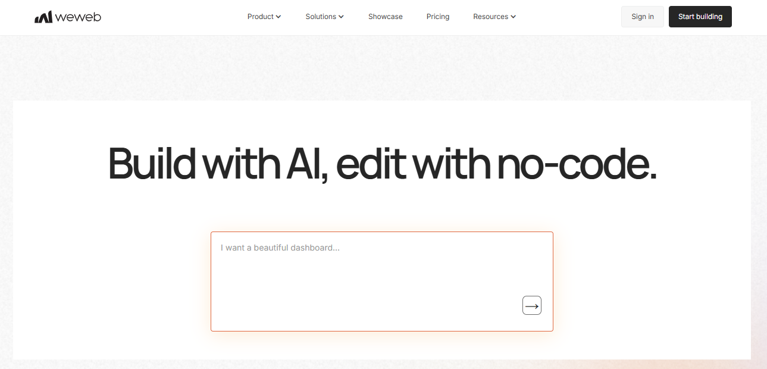Viewport: 767px width, 369px height.
Task: Expand the Product menu chevron
Action: pyautogui.click(x=278, y=17)
